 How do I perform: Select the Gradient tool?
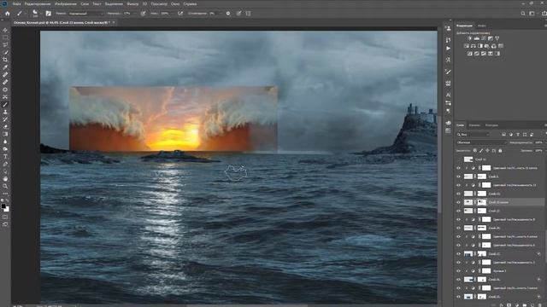click(5, 134)
